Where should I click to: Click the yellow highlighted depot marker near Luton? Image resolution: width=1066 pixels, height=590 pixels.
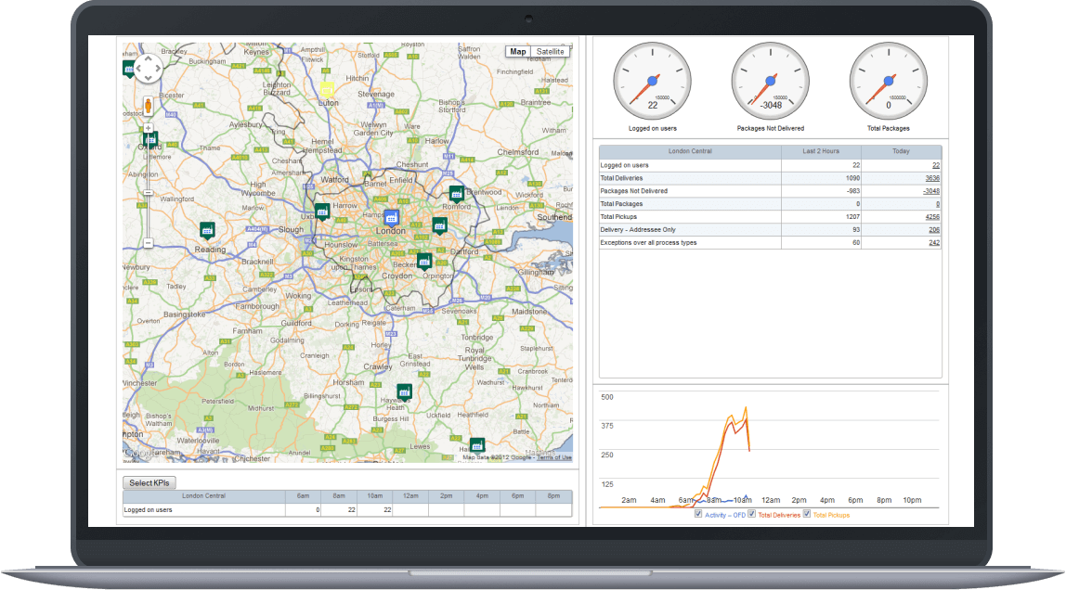(x=327, y=88)
